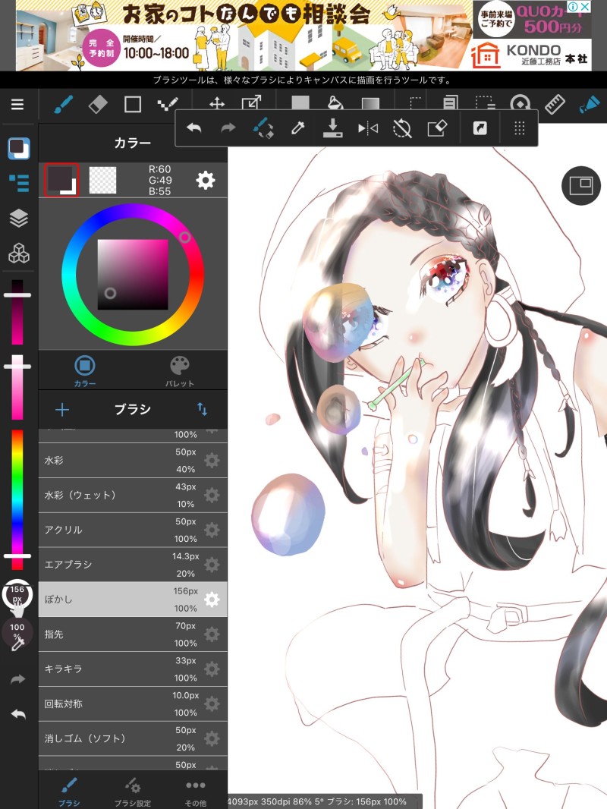Switch to パレット tab
607x809 pixels.
click(x=180, y=371)
